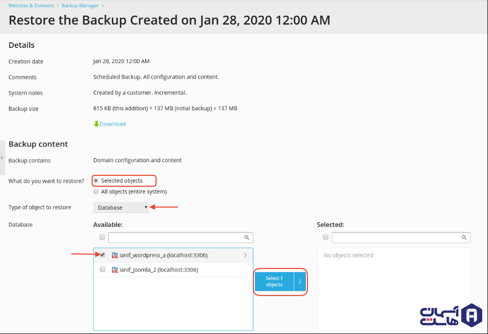This screenshot has width=488, height=334.
Task: Click the backup size value '815 KB (this addition)'
Action: [121, 108]
